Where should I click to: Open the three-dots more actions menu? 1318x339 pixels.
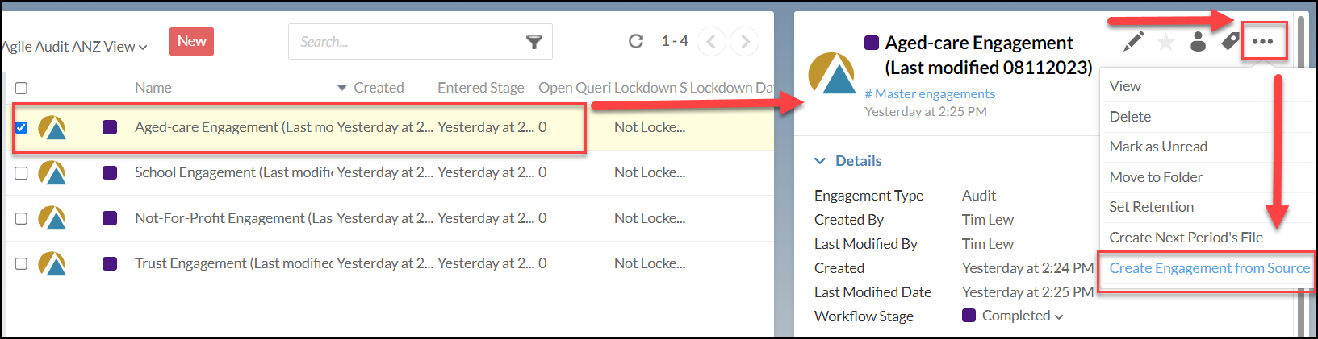[1262, 42]
